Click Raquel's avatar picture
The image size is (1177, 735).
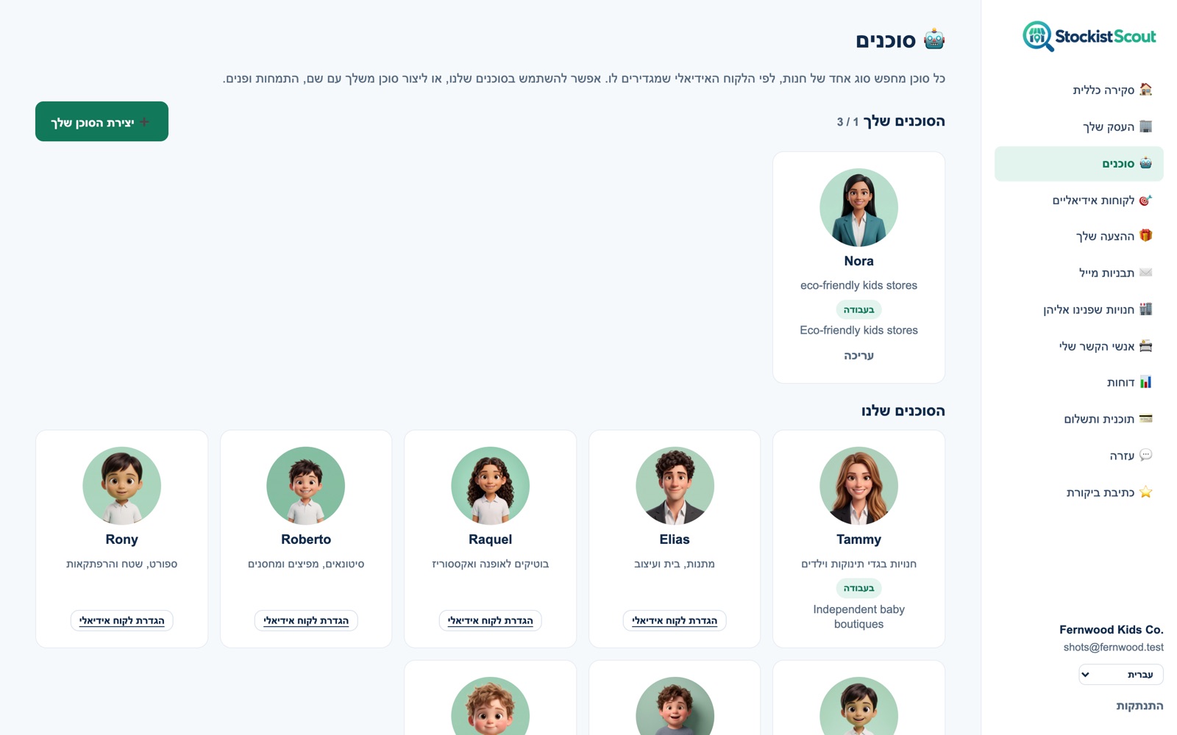[491, 486]
